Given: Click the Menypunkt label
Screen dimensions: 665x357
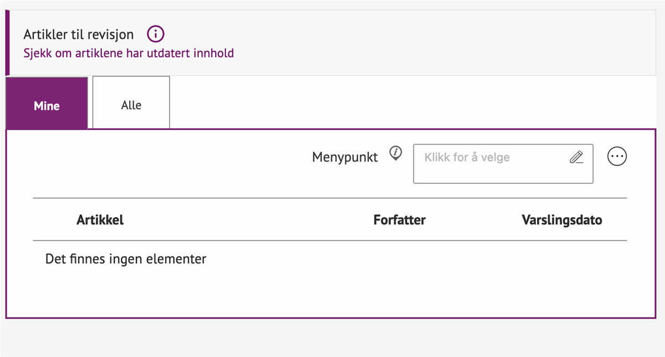Looking at the screenshot, I should pyautogui.click(x=345, y=157).
